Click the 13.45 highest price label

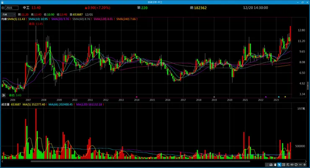[x=36, y=24]
